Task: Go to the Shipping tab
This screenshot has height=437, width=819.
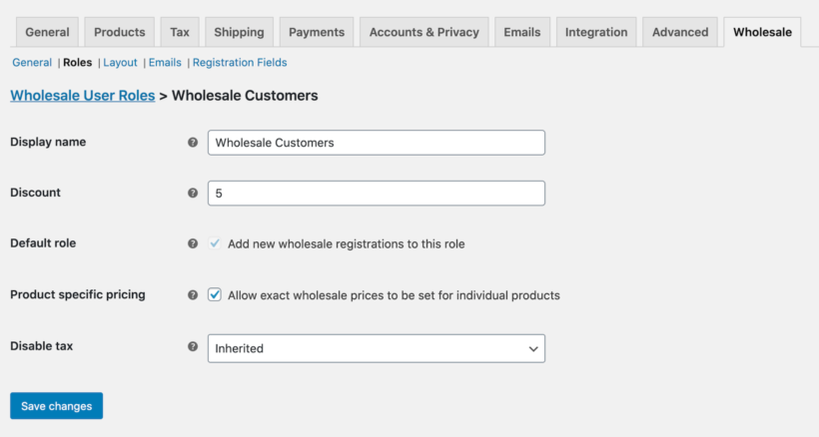Action: (x=239, y=32)
